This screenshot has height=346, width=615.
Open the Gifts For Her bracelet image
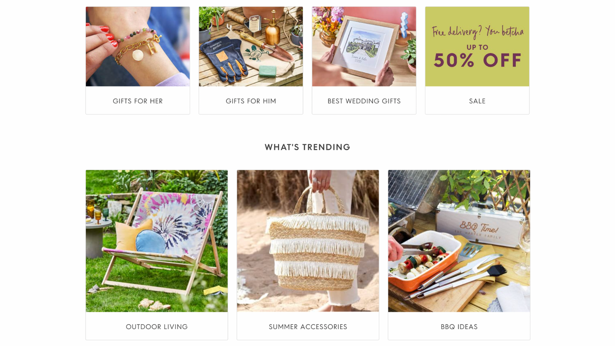pyautogui.click(x=138, y=47)
